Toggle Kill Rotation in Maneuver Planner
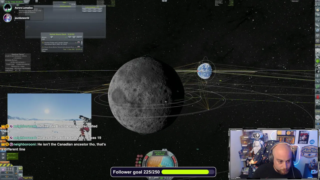This screenshot has height=180, width=320. (x=26, y=68)
